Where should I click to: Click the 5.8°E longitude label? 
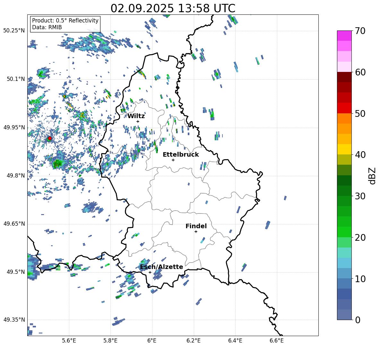point(110,341)
